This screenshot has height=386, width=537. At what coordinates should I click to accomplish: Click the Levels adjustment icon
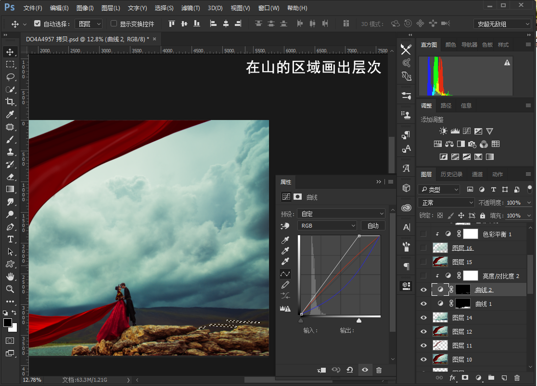(x=455, y=131)
